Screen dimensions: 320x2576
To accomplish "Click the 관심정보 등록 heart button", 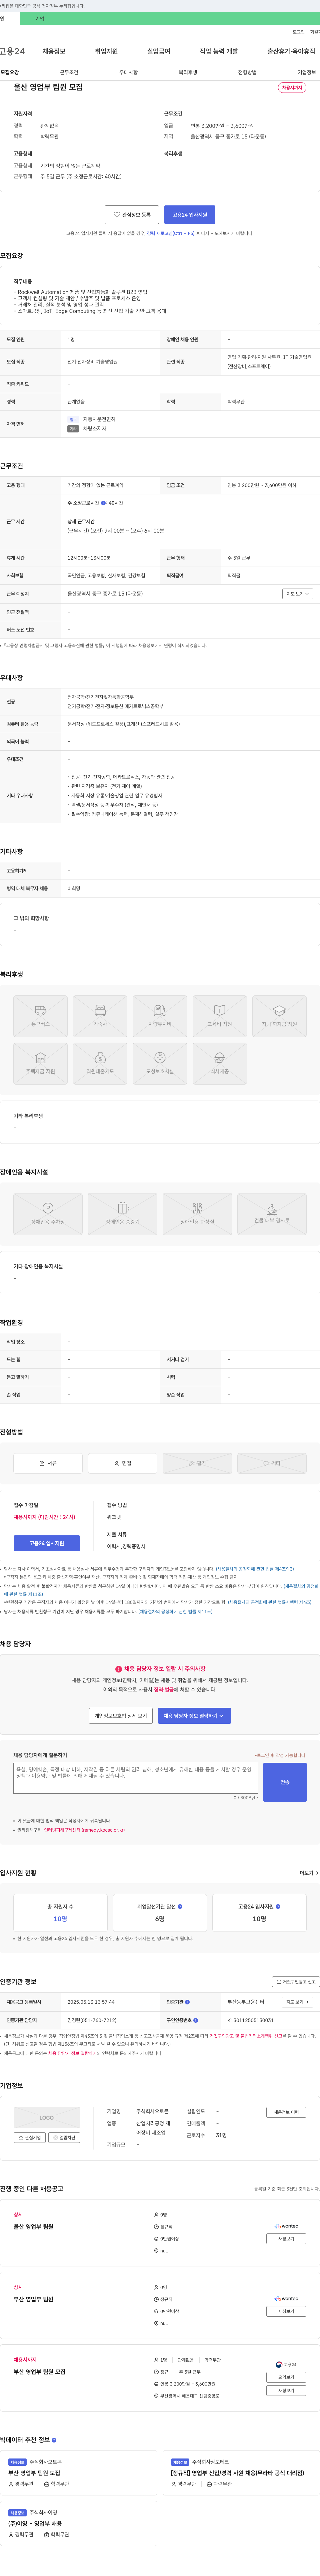I will [x=132, y=215].
